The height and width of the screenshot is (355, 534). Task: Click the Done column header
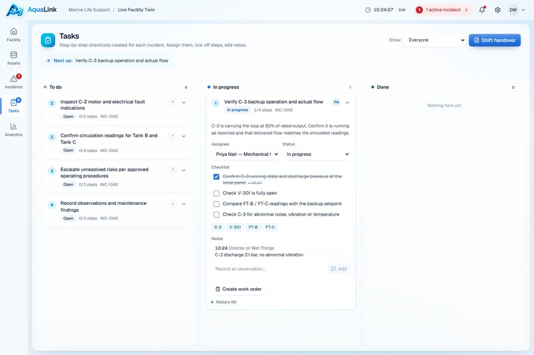click(x=382, y=87)
